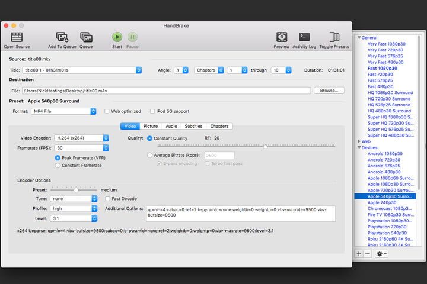Open the Queue window icon
Screen dimensions: 427x284
[86, 37]
